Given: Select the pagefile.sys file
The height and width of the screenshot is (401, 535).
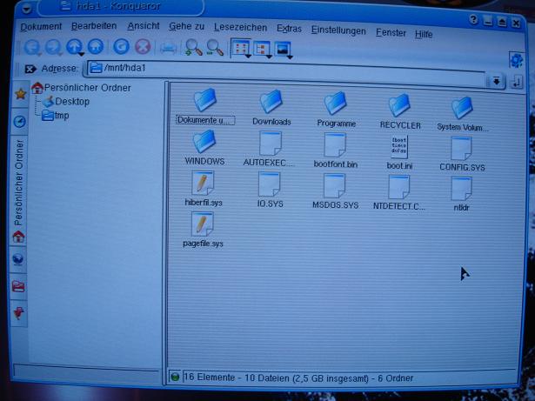Looking at the screenshot, I should click(203, 230).
